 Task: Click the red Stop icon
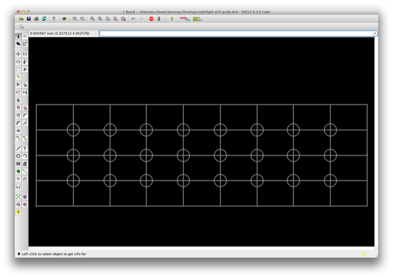click(x=151, y=19)
